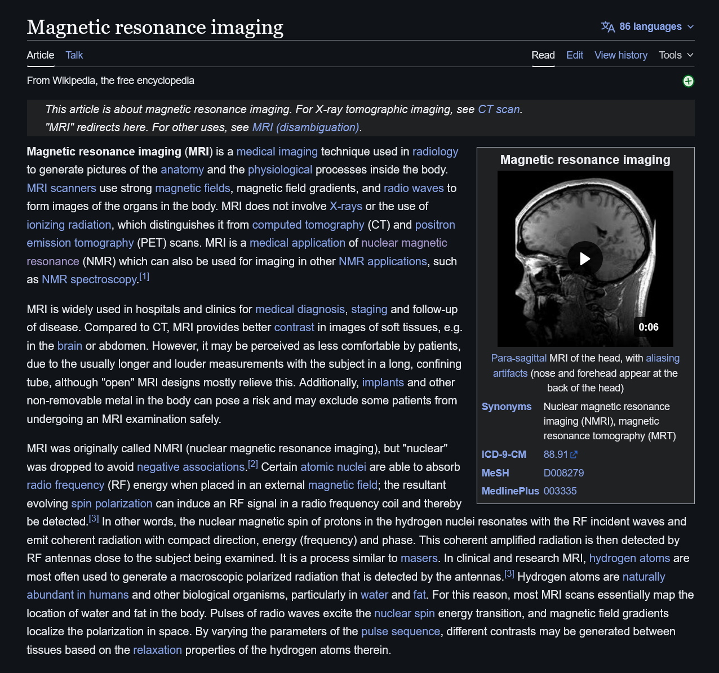Open the masers link
The height and width of the screenshot is (673, 719).
coord(419,558)
